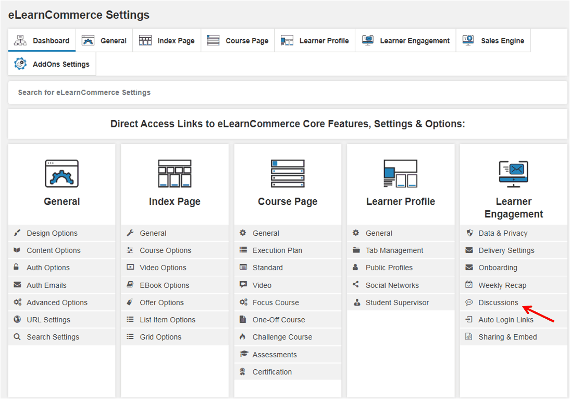Screen dimensions: 570x399
Task: Click the Challenge Course flame icon
Action: (242, 337)
